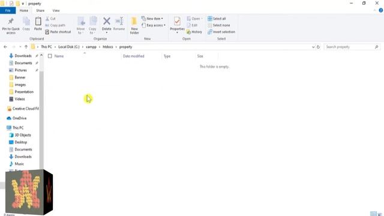Image resolution: width=384 pixels, height=216 pixels.
Task: Sort by Date modified column
Action: point(133,56)
